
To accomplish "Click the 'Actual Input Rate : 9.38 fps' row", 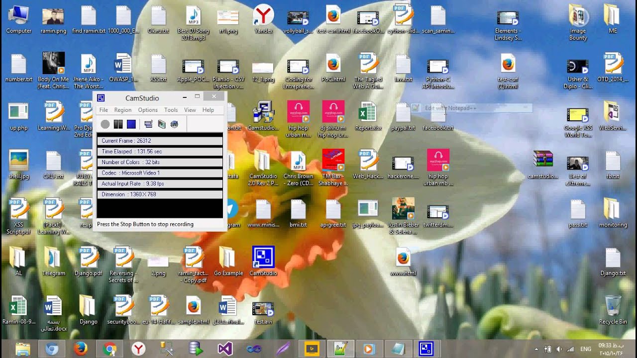I will point(160,183).
